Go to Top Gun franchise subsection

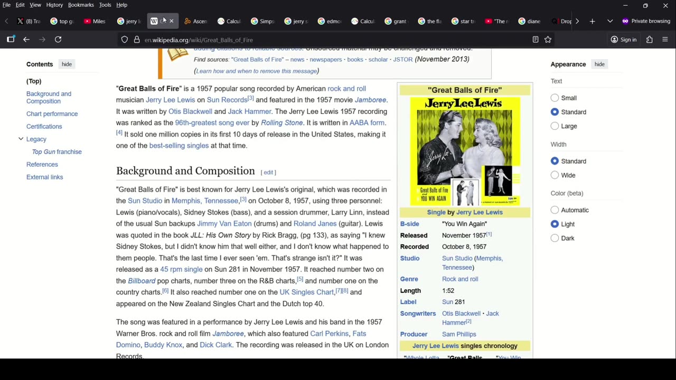tap(57, 152)
